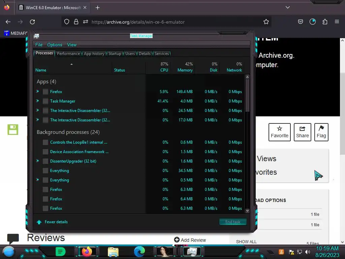Click the green floppy disk icon
This screenshot has height=259, width=345.
click(13, 129)
